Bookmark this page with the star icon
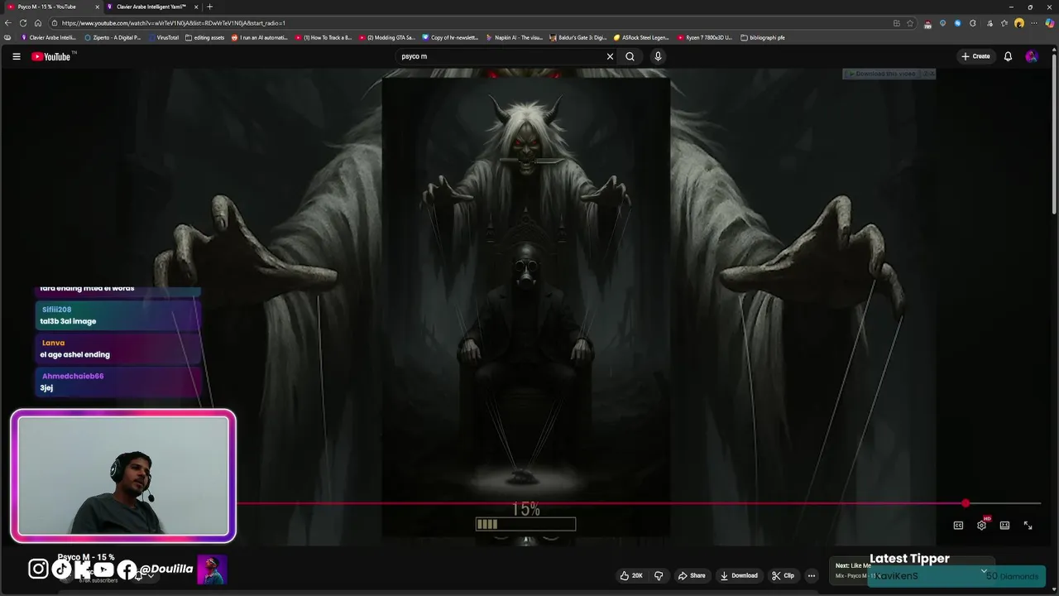The image size is (1059, 596). tap(910, 23)
